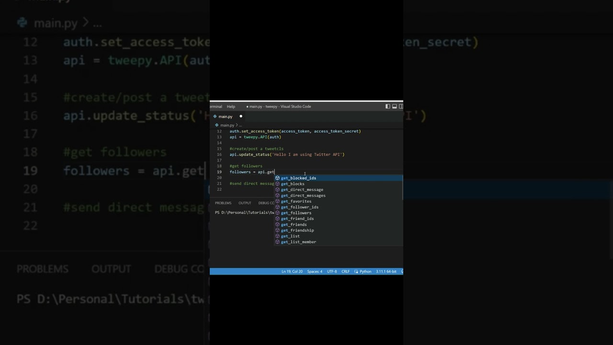Select get_blocks suggestion
Viewport: 613px width, 345px height.
click(338, 184)
